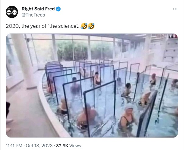Click the second rolling laughing emoji
Image resolution: width=184 pixels, height=150 pixels.
[x=91, y=26]
